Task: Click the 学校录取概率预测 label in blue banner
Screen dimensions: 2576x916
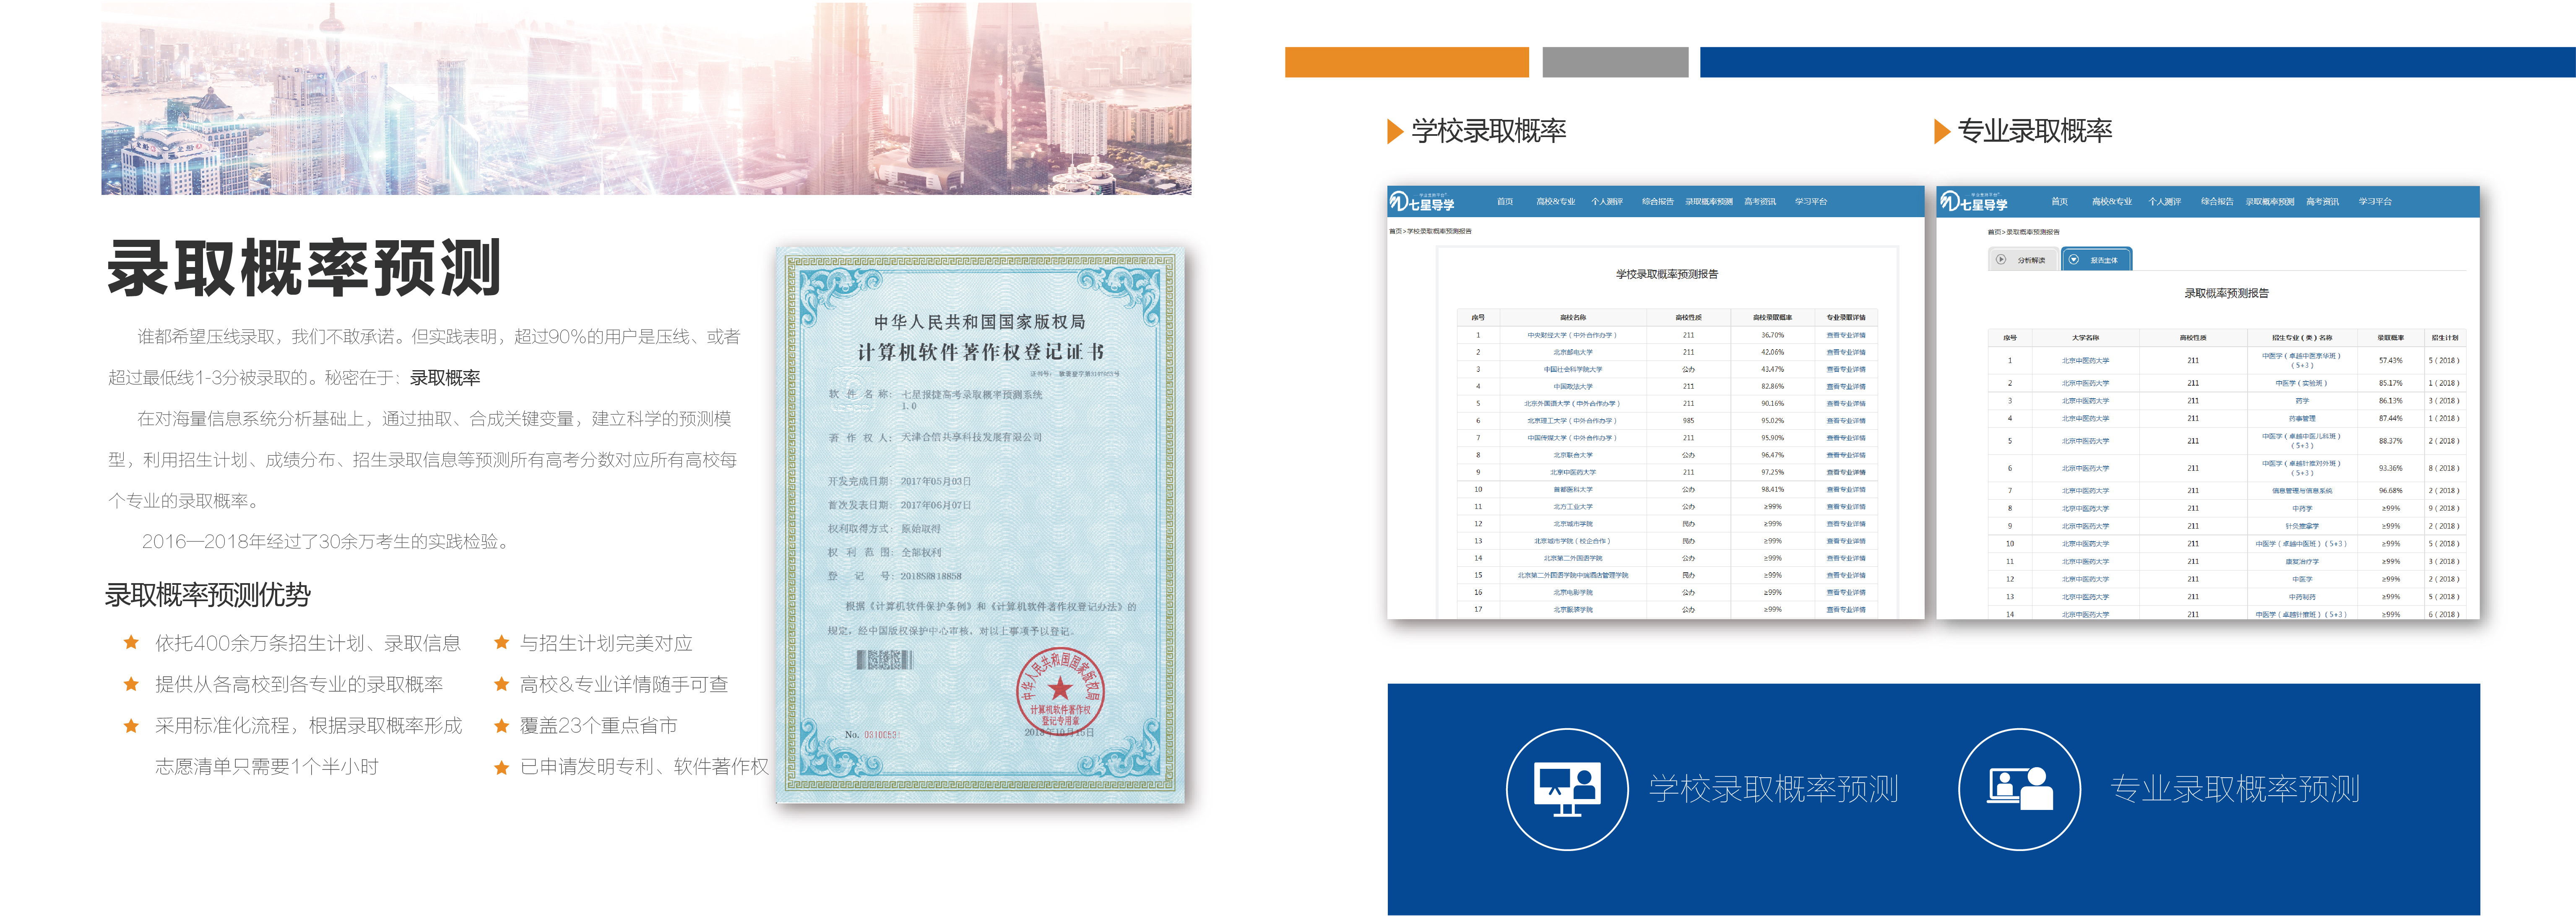Action: pos(1773,789)
